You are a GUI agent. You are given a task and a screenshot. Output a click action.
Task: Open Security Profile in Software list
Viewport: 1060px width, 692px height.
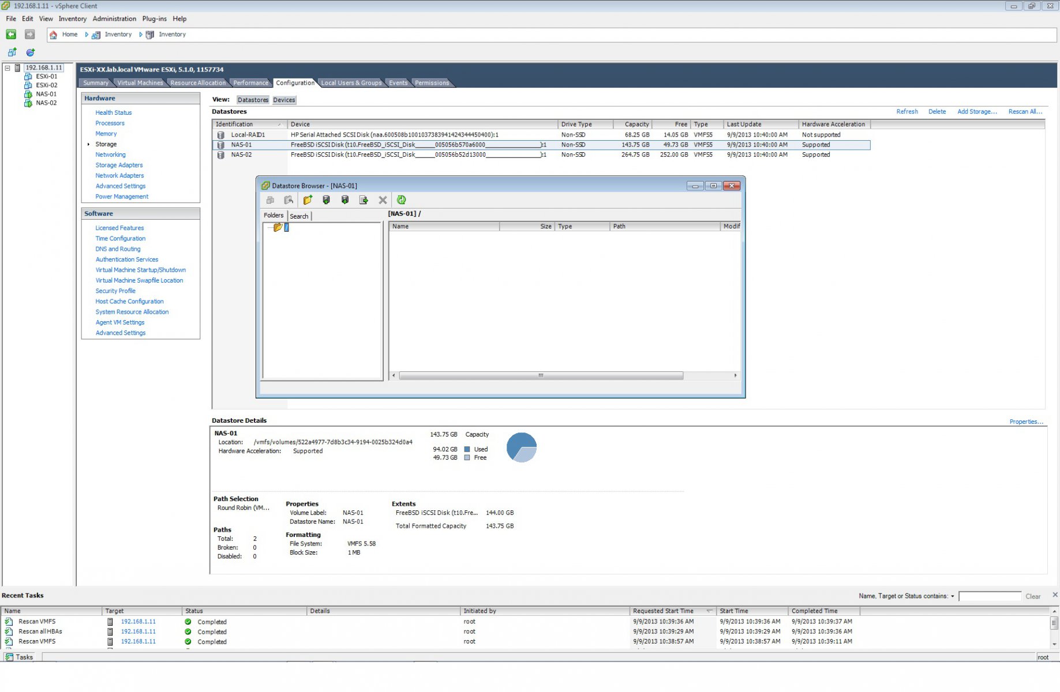click(115, 291)
